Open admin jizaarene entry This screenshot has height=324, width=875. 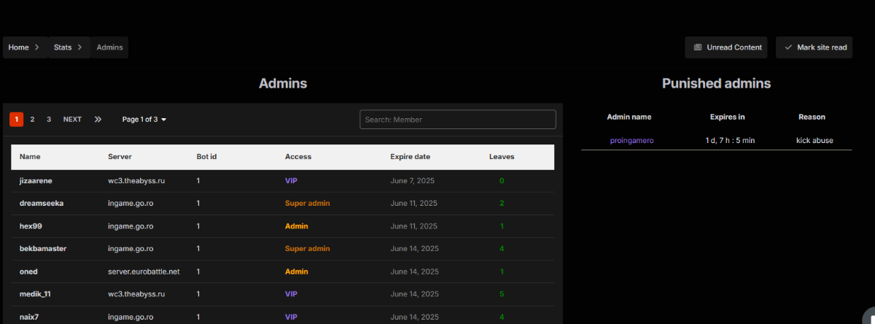36,180
